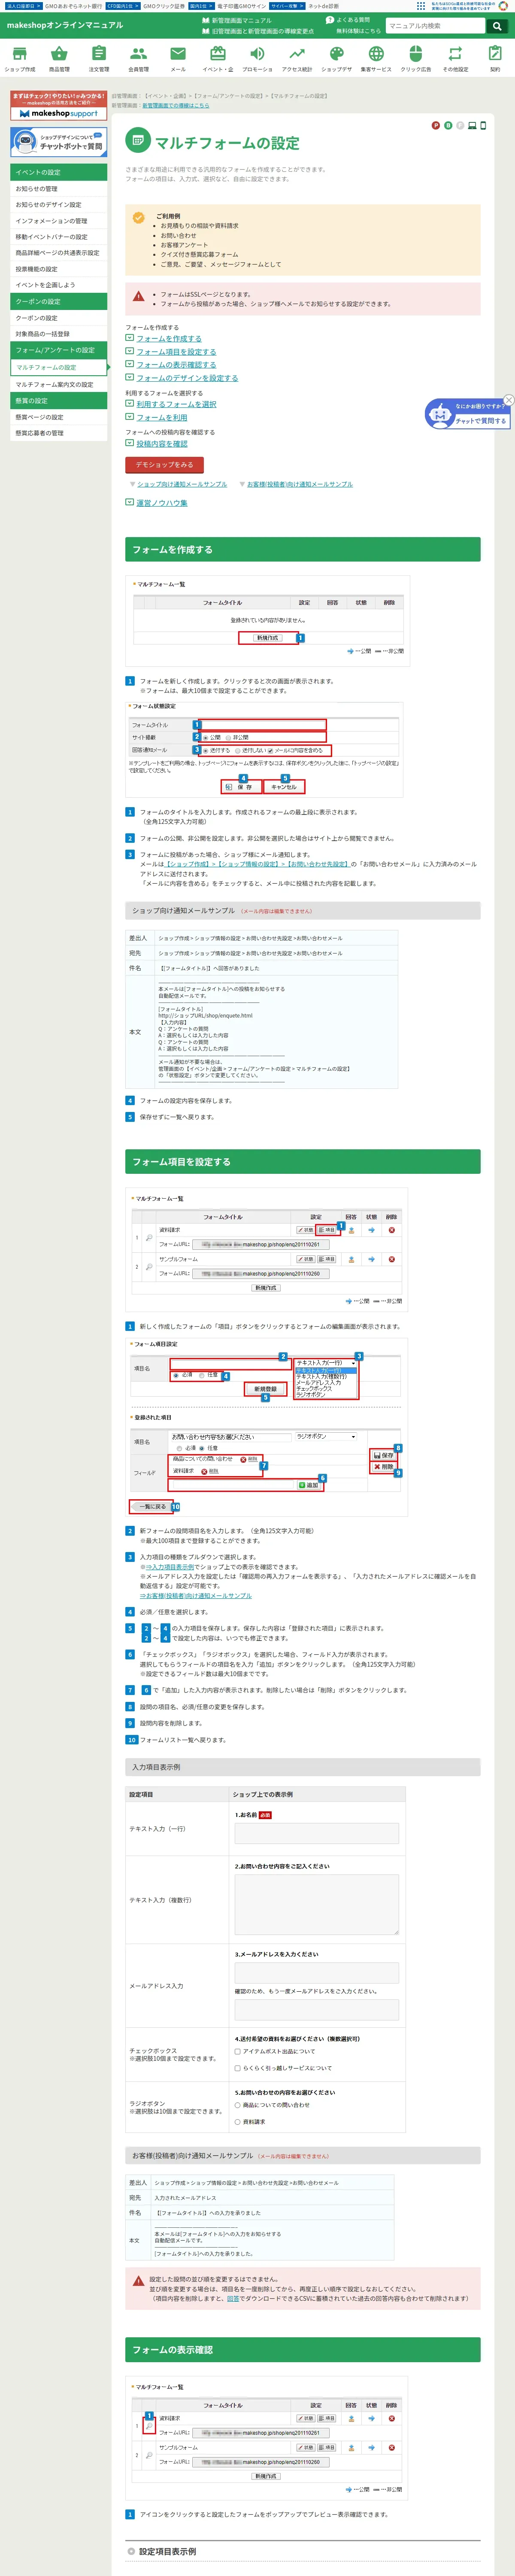Open クーポンの設定 sidebar item
Viewport: 515px width, 2576px height.
click(58, 318)
